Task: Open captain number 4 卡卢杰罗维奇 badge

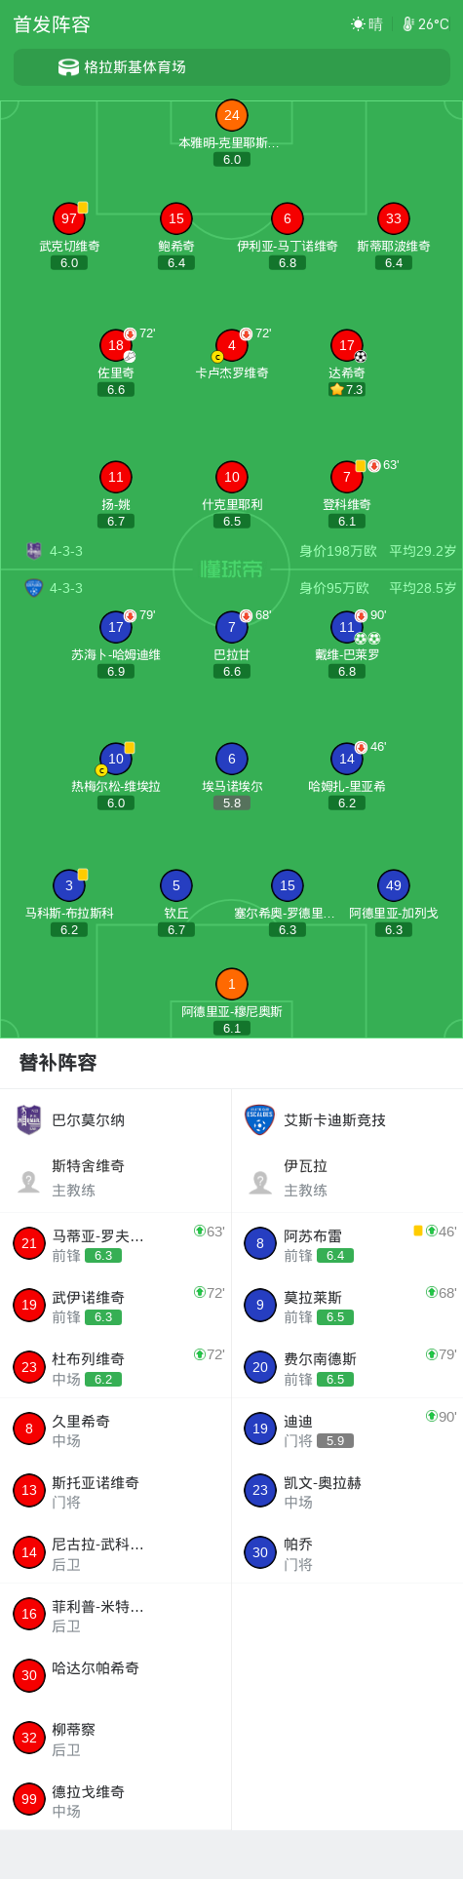Action: [232, 345]
